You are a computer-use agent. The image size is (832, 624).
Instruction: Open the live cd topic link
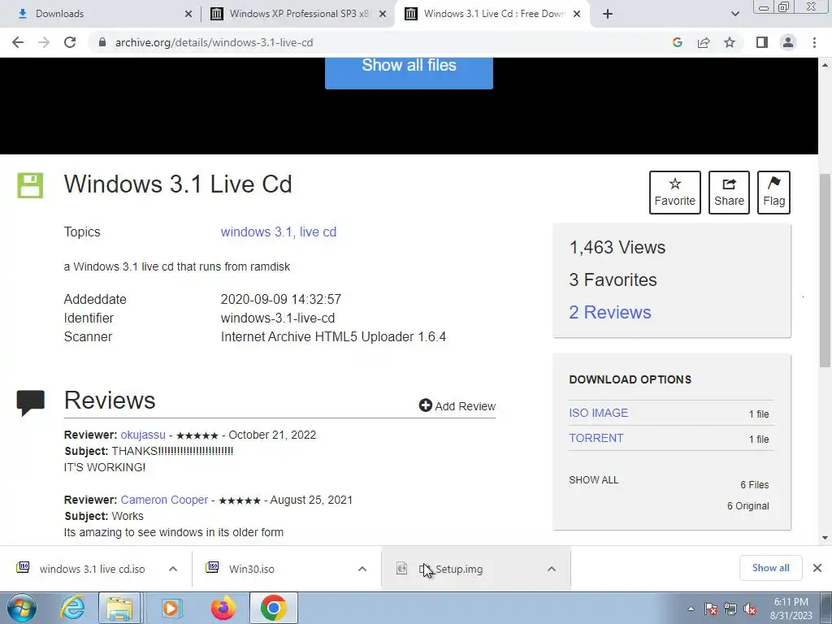pos(318,232)
